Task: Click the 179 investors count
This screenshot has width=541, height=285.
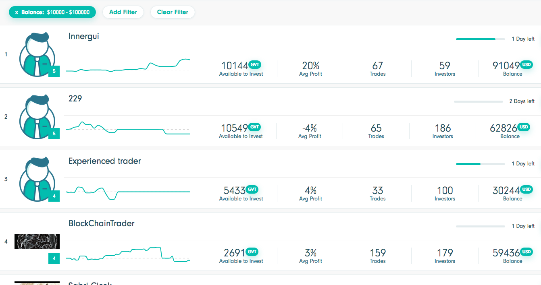Action: pyautogui.click(x=445, y=253)
